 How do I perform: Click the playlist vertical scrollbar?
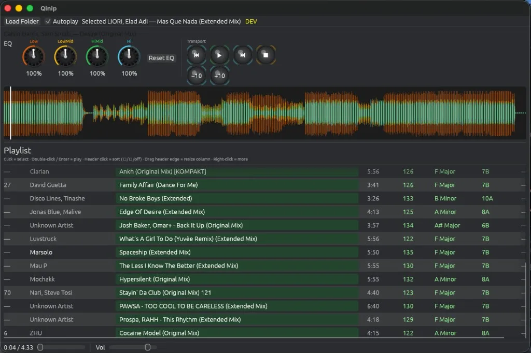pyautogui.click(x=525, y=299)
